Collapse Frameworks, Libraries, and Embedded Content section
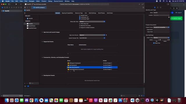 tap(42, 57)
